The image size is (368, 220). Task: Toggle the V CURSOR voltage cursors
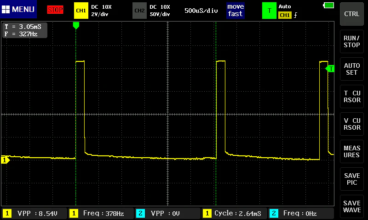pyautogui.click(x=351, y=124)
